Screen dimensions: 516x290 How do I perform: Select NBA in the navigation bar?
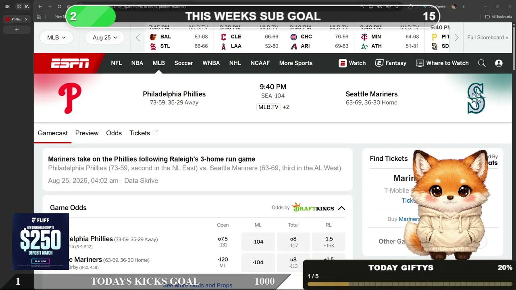(137, 63)
